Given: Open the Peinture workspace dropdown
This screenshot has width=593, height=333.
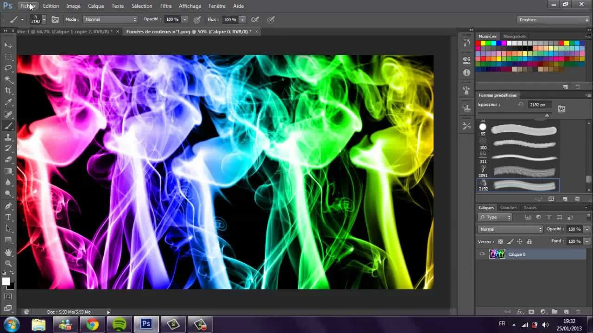Looking at the screenshot, I should [x=553, y=19].
